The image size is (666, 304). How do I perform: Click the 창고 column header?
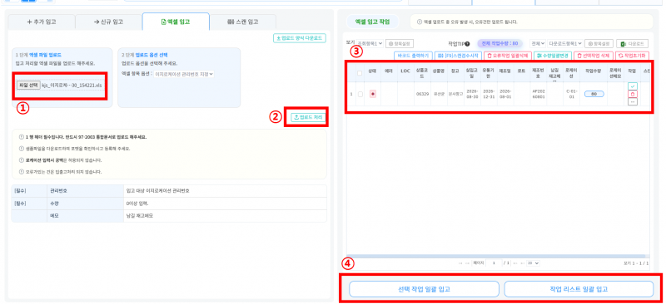click(455, 71)
